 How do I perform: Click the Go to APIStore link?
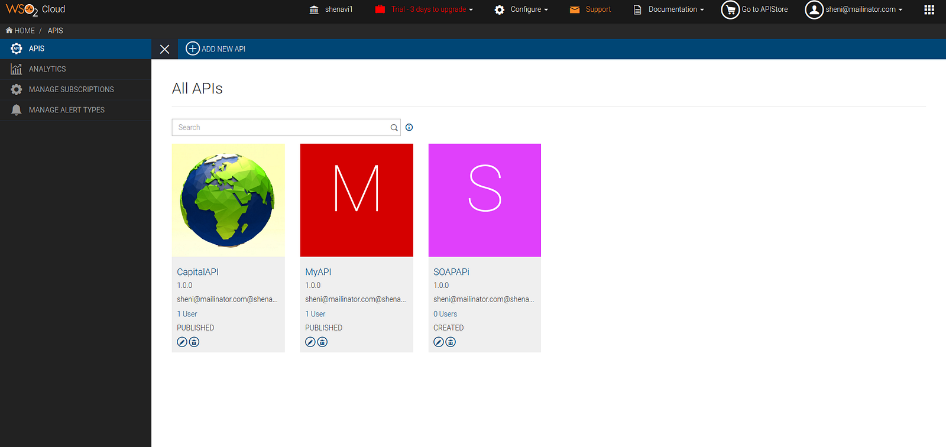tap(764, 9)
